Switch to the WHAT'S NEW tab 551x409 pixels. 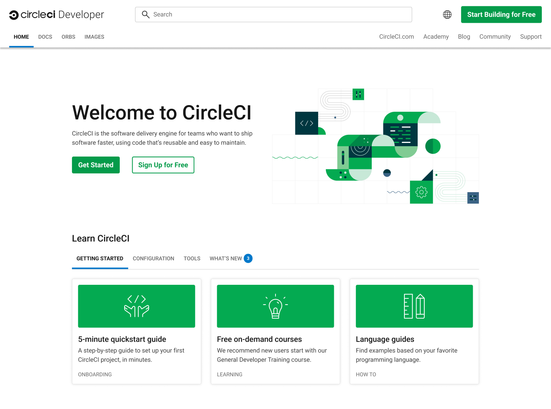click(x=226, y=259)
